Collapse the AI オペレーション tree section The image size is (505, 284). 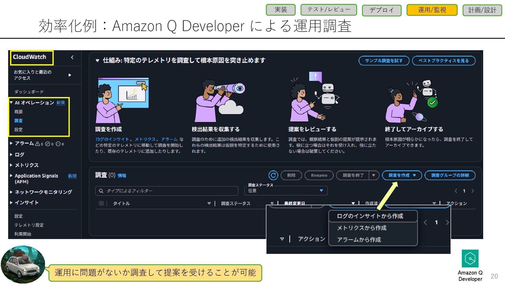11,103
